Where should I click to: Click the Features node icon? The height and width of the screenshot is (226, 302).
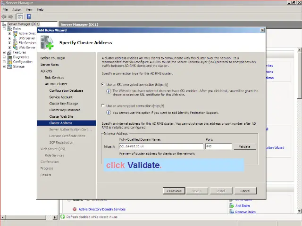click(x=9, y=52)
